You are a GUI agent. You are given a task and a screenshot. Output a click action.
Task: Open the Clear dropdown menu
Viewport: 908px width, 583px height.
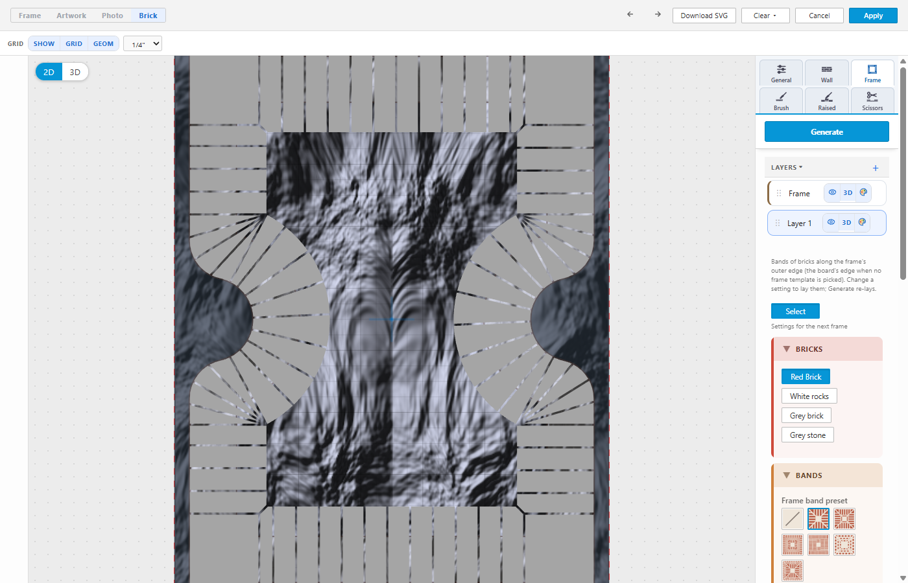765,16
